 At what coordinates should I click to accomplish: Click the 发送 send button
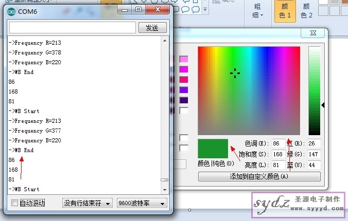[x=152, y=27]
